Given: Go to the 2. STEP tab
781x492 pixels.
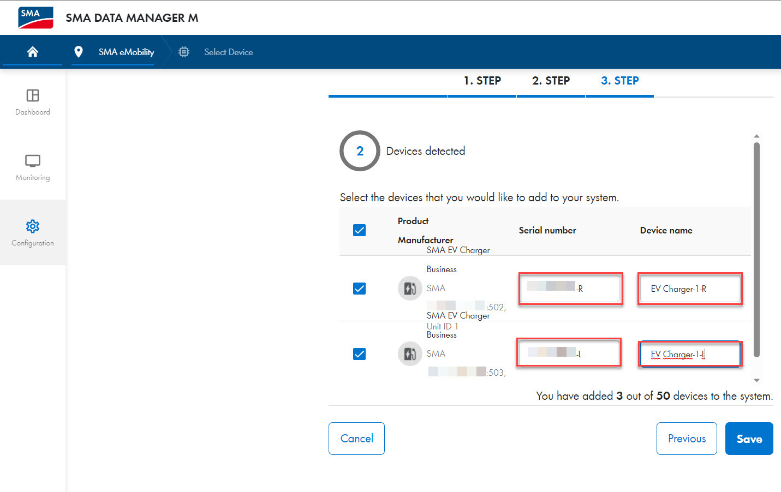Looking at the screenshot, I should click(551, 81).
